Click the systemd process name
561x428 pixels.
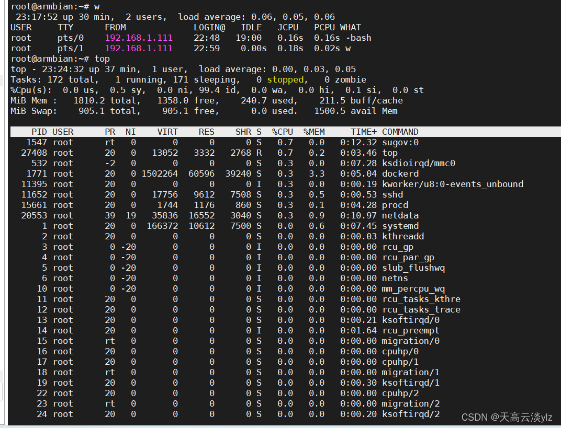pos(400,226)
